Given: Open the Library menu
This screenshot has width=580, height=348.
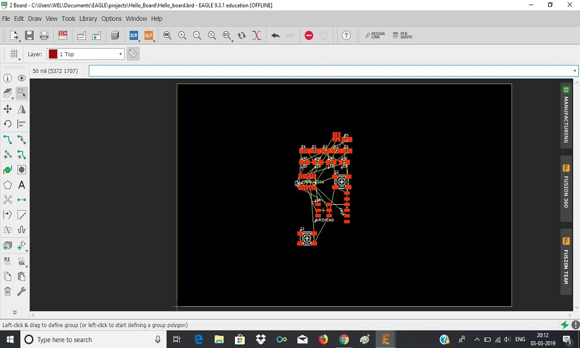Looking at the screenshot, I should [x=88, y=19].
